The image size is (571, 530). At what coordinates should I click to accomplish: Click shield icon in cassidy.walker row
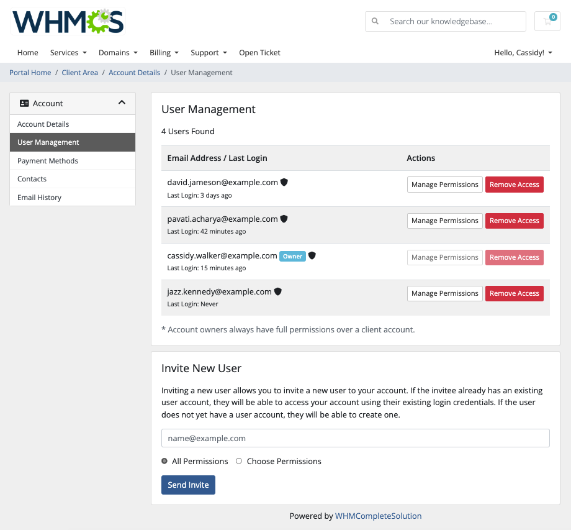312,255
